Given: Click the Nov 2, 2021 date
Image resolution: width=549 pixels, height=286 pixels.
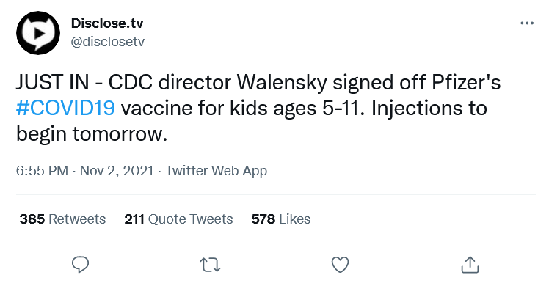Looking at the screenshot, I should 117,171.
